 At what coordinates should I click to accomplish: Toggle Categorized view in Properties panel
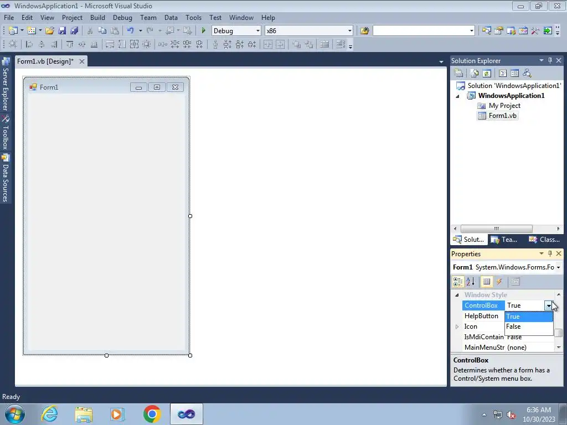coord(458,282)
